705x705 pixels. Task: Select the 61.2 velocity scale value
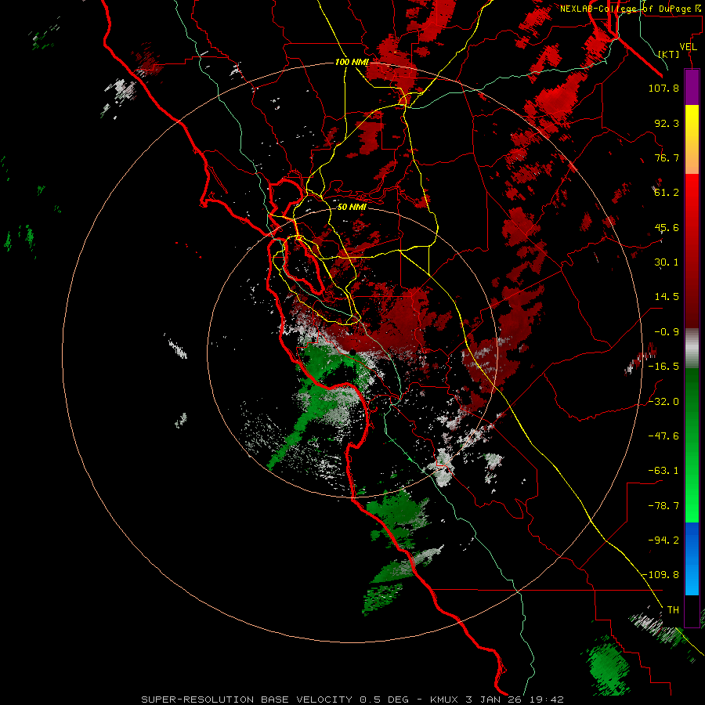point(667,193)
